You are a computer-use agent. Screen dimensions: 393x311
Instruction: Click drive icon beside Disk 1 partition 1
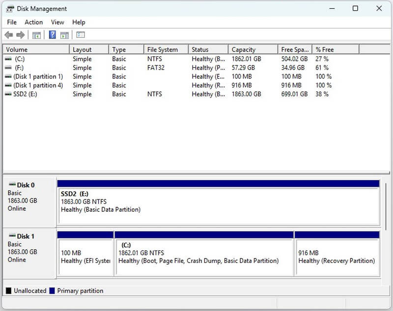[x=8, y=77]
